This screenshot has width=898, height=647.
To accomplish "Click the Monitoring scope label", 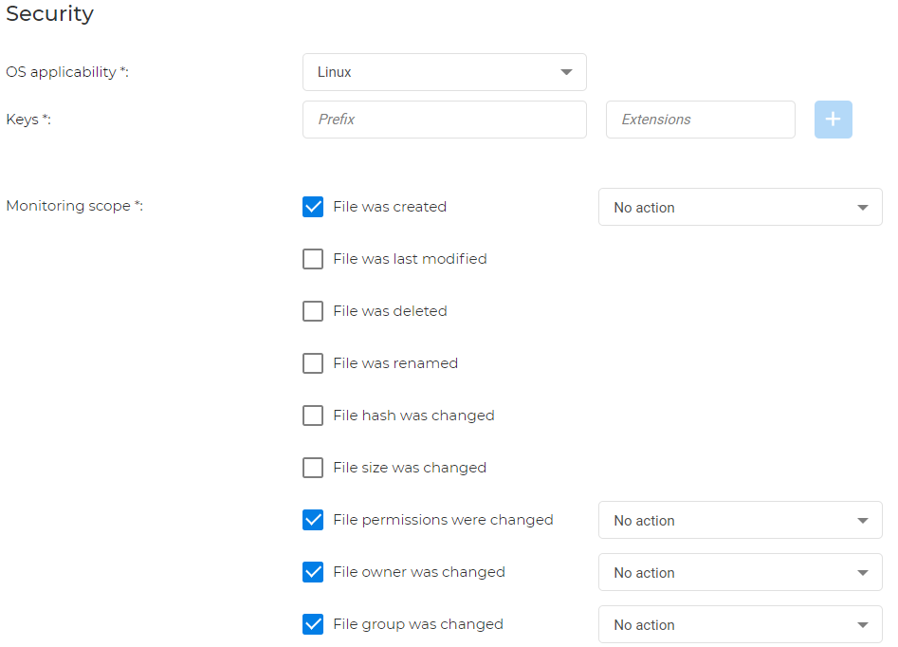I will 74,206.
